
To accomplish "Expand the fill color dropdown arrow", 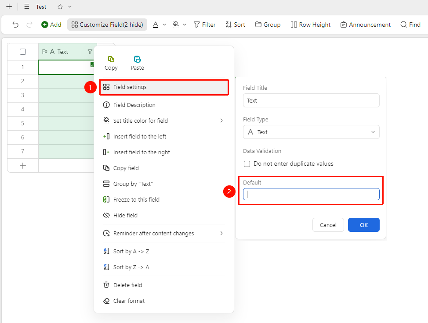I will pyautogui.click(x=185, y=25).
